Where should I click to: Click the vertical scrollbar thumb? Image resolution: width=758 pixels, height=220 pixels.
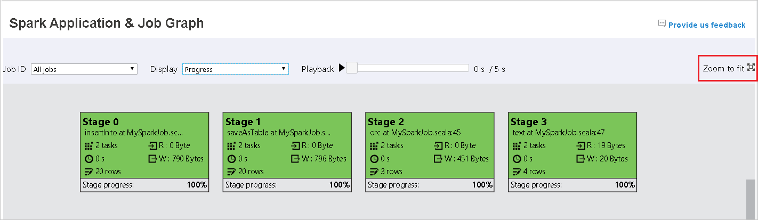coord(751,197)
